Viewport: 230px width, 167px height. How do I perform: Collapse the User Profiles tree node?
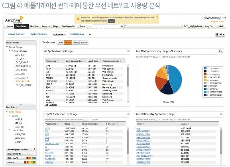click(x=10, y=130)
